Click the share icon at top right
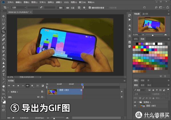The image size is (171, 120). click(168, 7)
